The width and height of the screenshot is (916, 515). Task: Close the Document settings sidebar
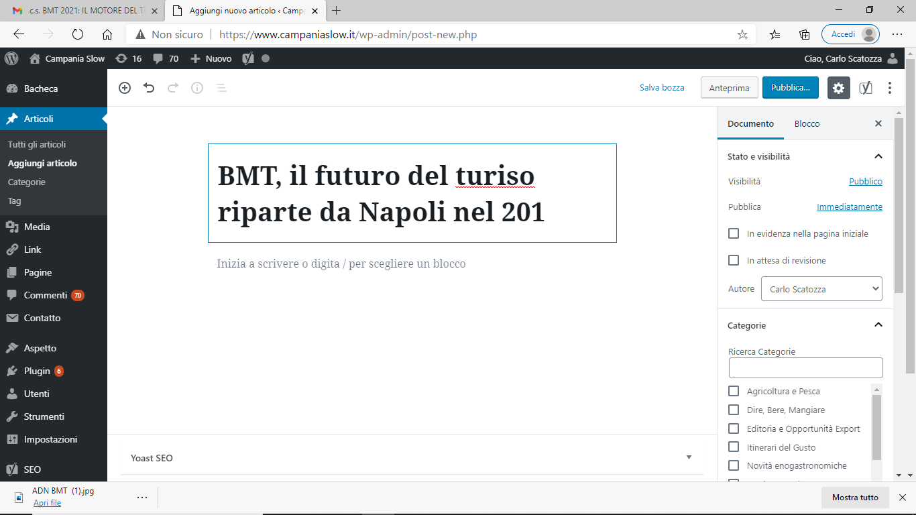[878, 123]
